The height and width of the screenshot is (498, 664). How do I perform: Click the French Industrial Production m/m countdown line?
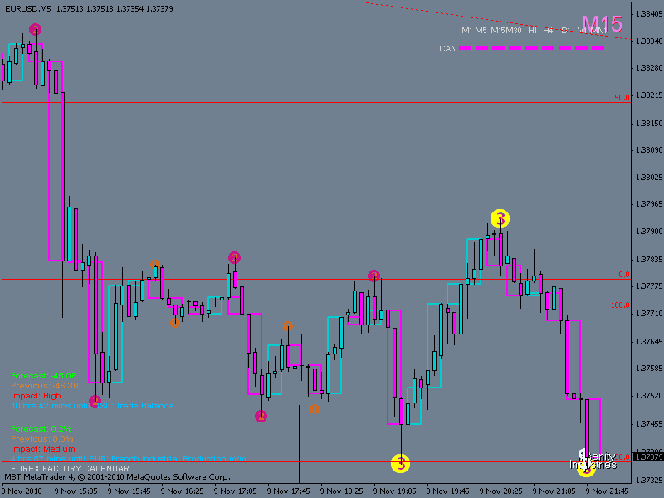(129, 459)
